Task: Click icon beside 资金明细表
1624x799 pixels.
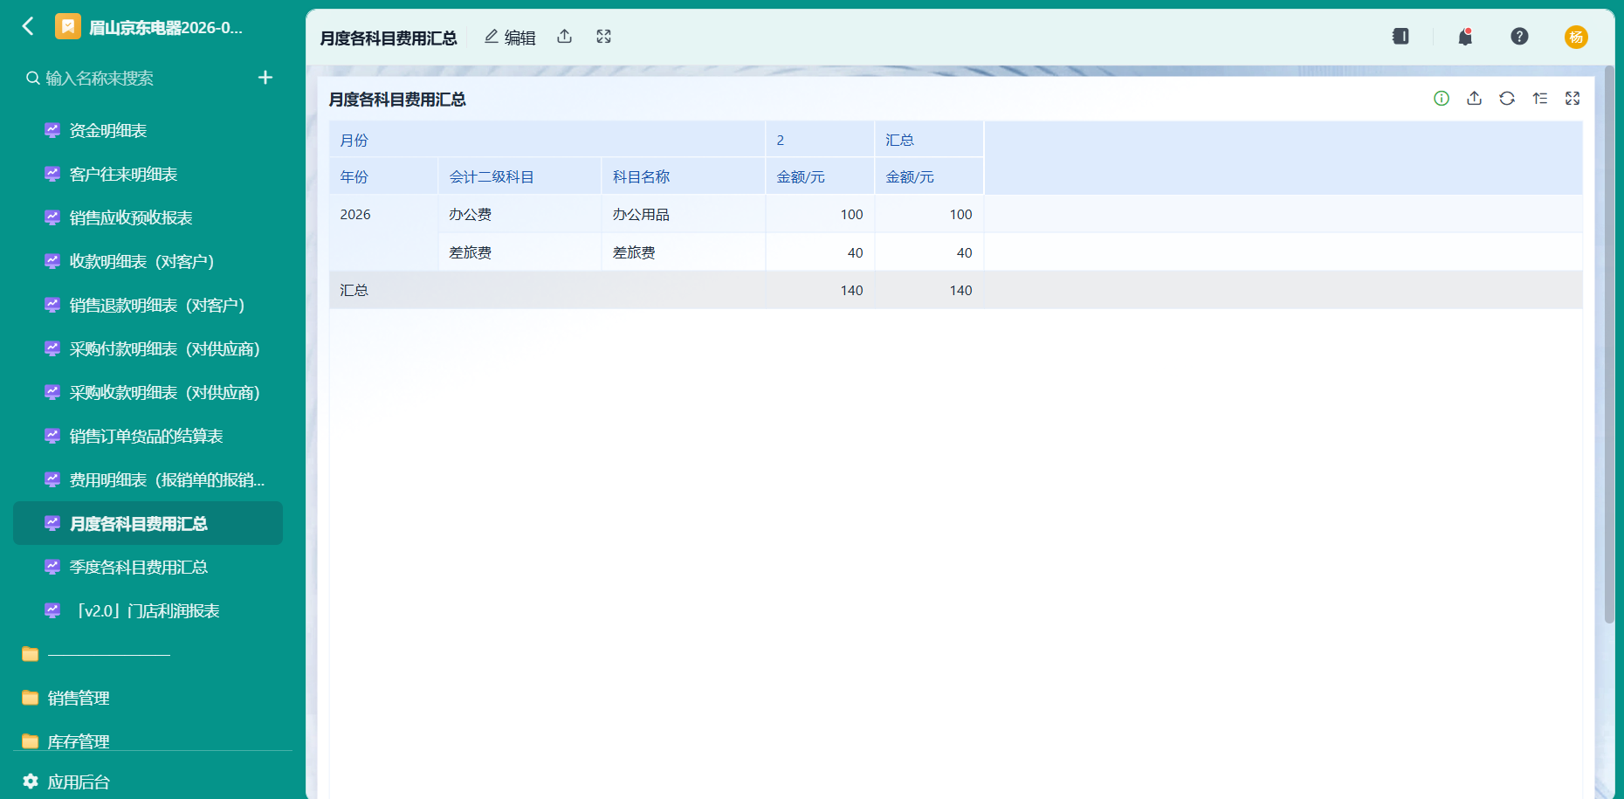Action: [52, 130]
